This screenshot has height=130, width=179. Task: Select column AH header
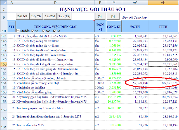pos(163,3)
